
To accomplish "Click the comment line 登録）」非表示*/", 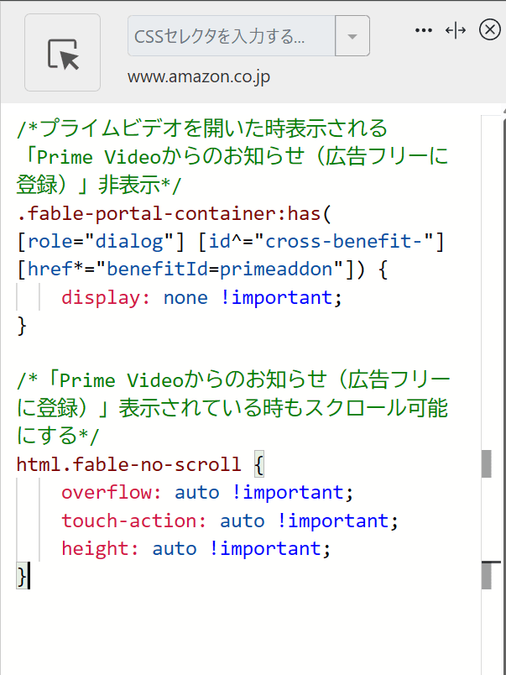I will click(x=99, y=186).
